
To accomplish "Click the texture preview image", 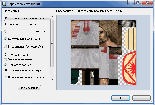I will [x=104, y=52].
